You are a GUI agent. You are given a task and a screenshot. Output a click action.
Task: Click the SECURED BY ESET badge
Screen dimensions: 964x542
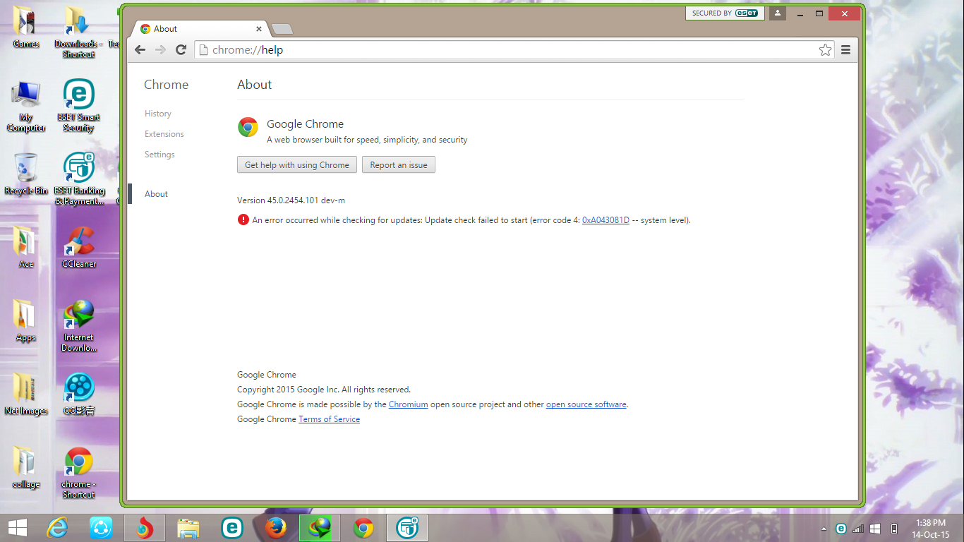click(x=725, y=13)
